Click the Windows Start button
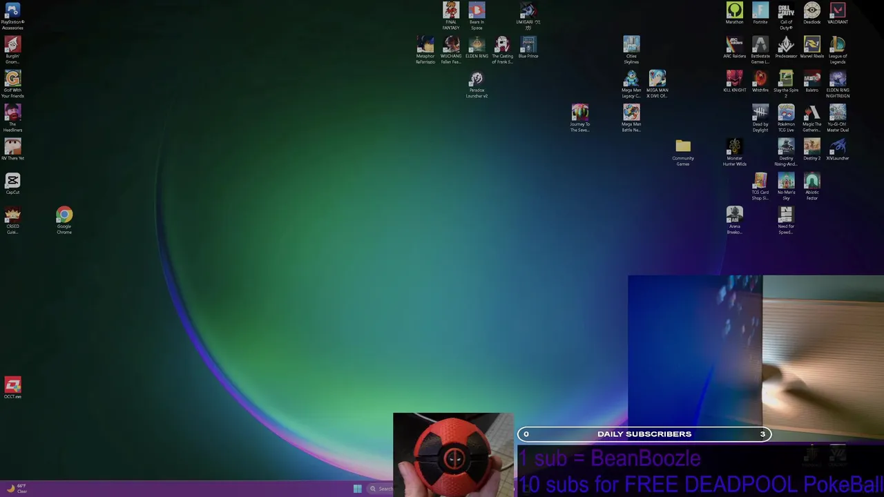Screen dimensions: 884x497 357,489
